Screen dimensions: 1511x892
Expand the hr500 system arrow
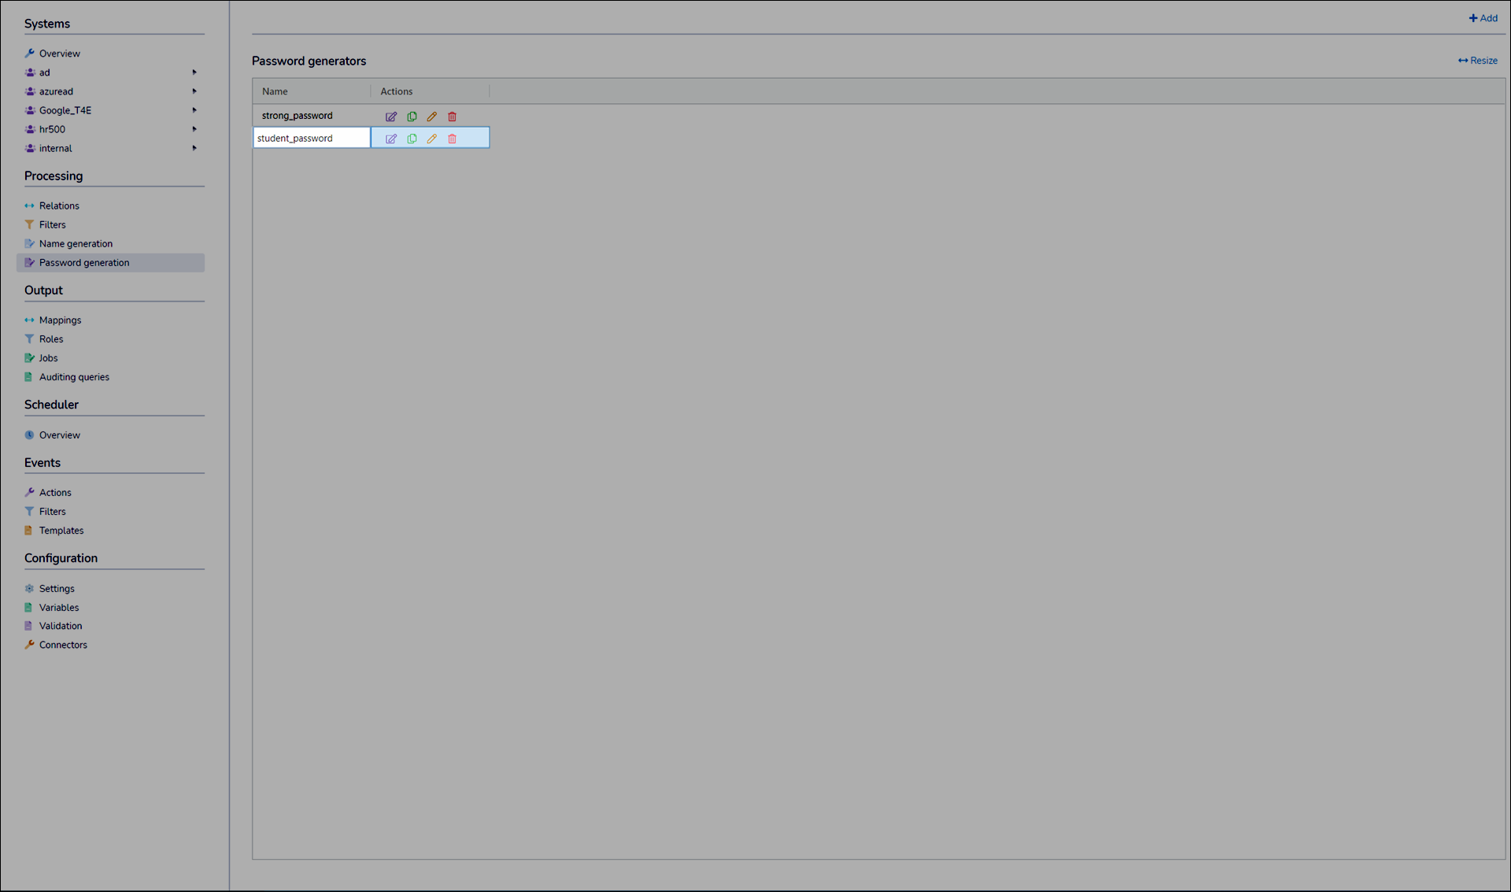tap(194, 129)
